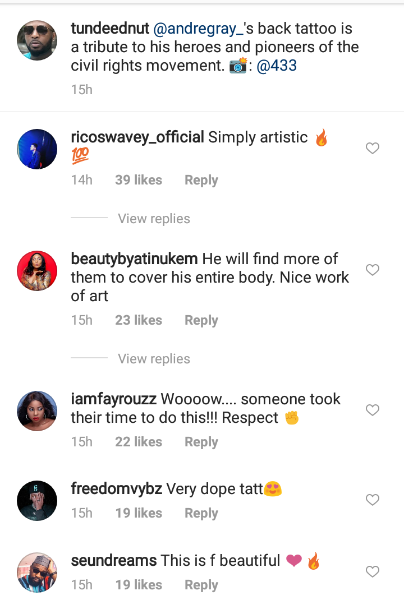This screenshot has height=600, width=404.
Task: Tap beautybyatinukem's profile photo
Action: click(x=37, y=271)
